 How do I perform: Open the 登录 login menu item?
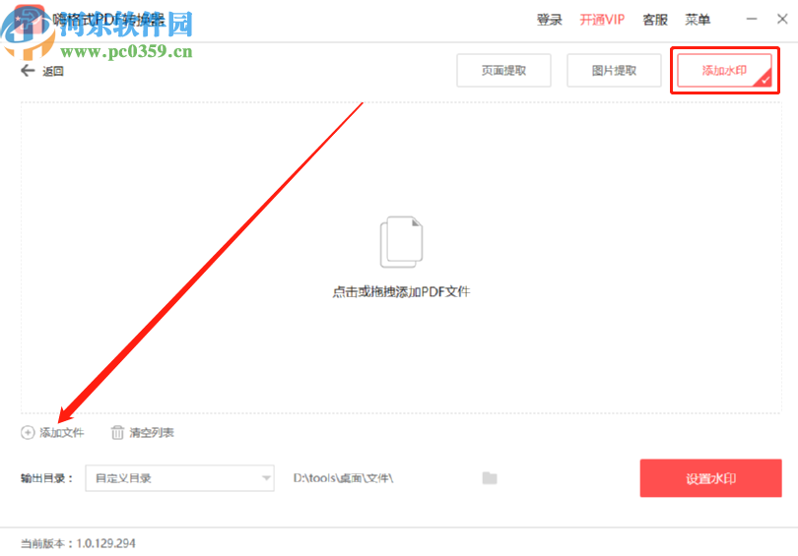pyautogui.click(x=550, y=20)
